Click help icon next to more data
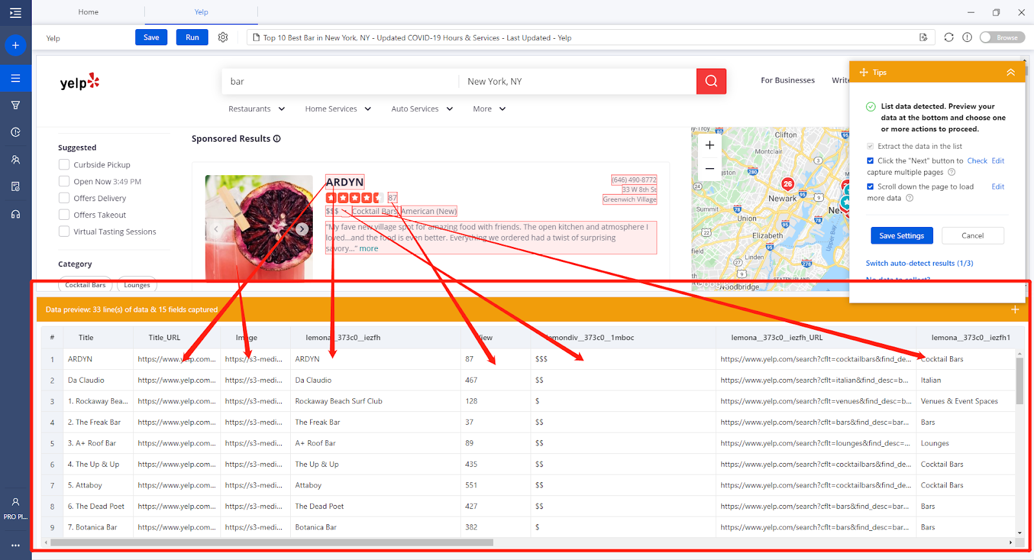The height and width of the screenshot is (560, 1034). pos(909,198)
